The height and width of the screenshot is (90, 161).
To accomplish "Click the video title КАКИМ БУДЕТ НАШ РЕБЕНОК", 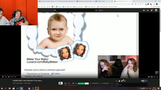I will pyautogui.click(x=27, y=80).
